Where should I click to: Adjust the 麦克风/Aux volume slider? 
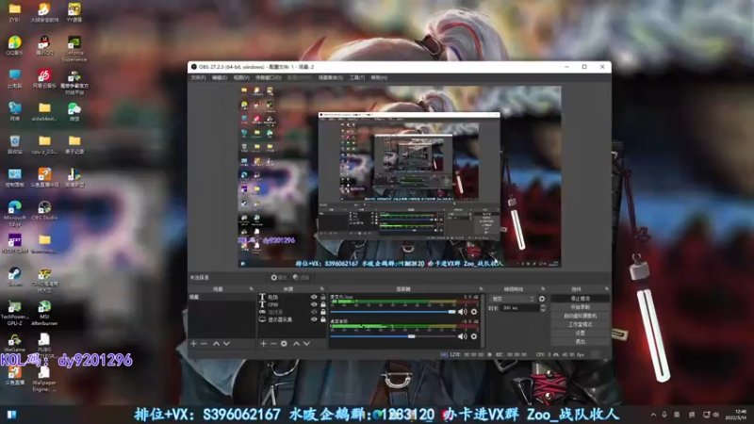(x=393, y=312)
